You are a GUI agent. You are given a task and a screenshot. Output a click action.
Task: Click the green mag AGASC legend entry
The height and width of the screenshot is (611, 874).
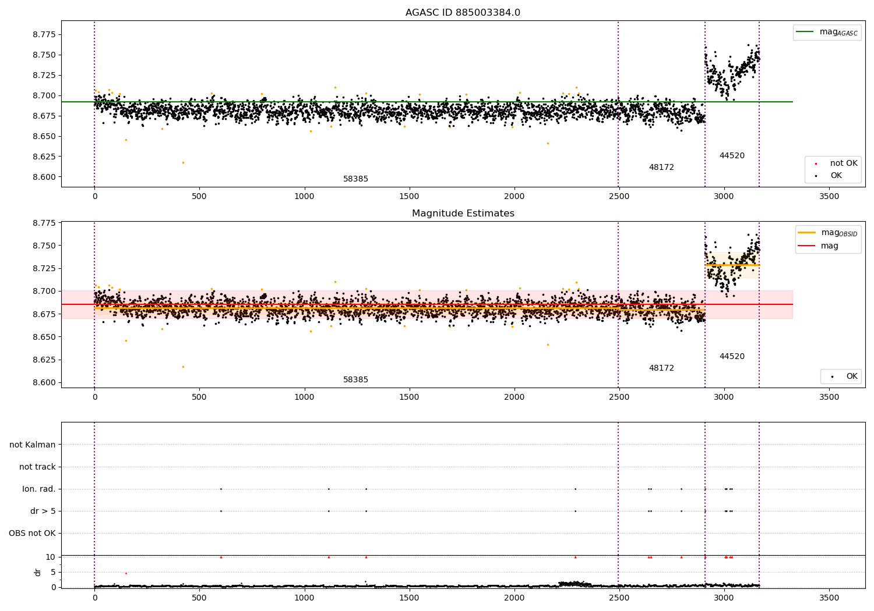pyautogui.click(x=827, y=32)
